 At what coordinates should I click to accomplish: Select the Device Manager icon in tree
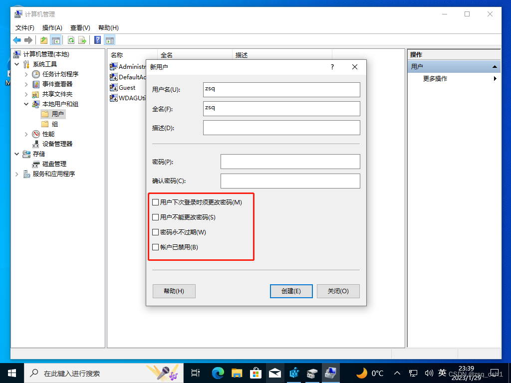click(36, 144)
